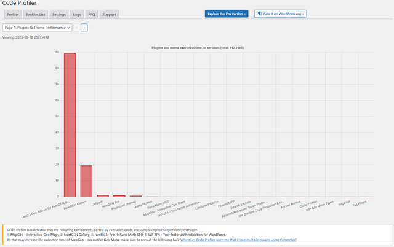Click the Geo2 Maps Add-on tallest red bar
Viewport: 394px width, 247px height.
coord(70,125)
